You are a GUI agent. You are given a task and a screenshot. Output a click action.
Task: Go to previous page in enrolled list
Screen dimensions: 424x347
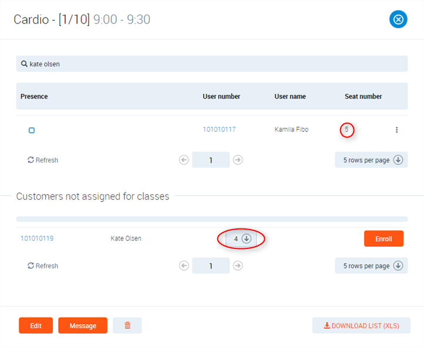(x=184, y=160)
